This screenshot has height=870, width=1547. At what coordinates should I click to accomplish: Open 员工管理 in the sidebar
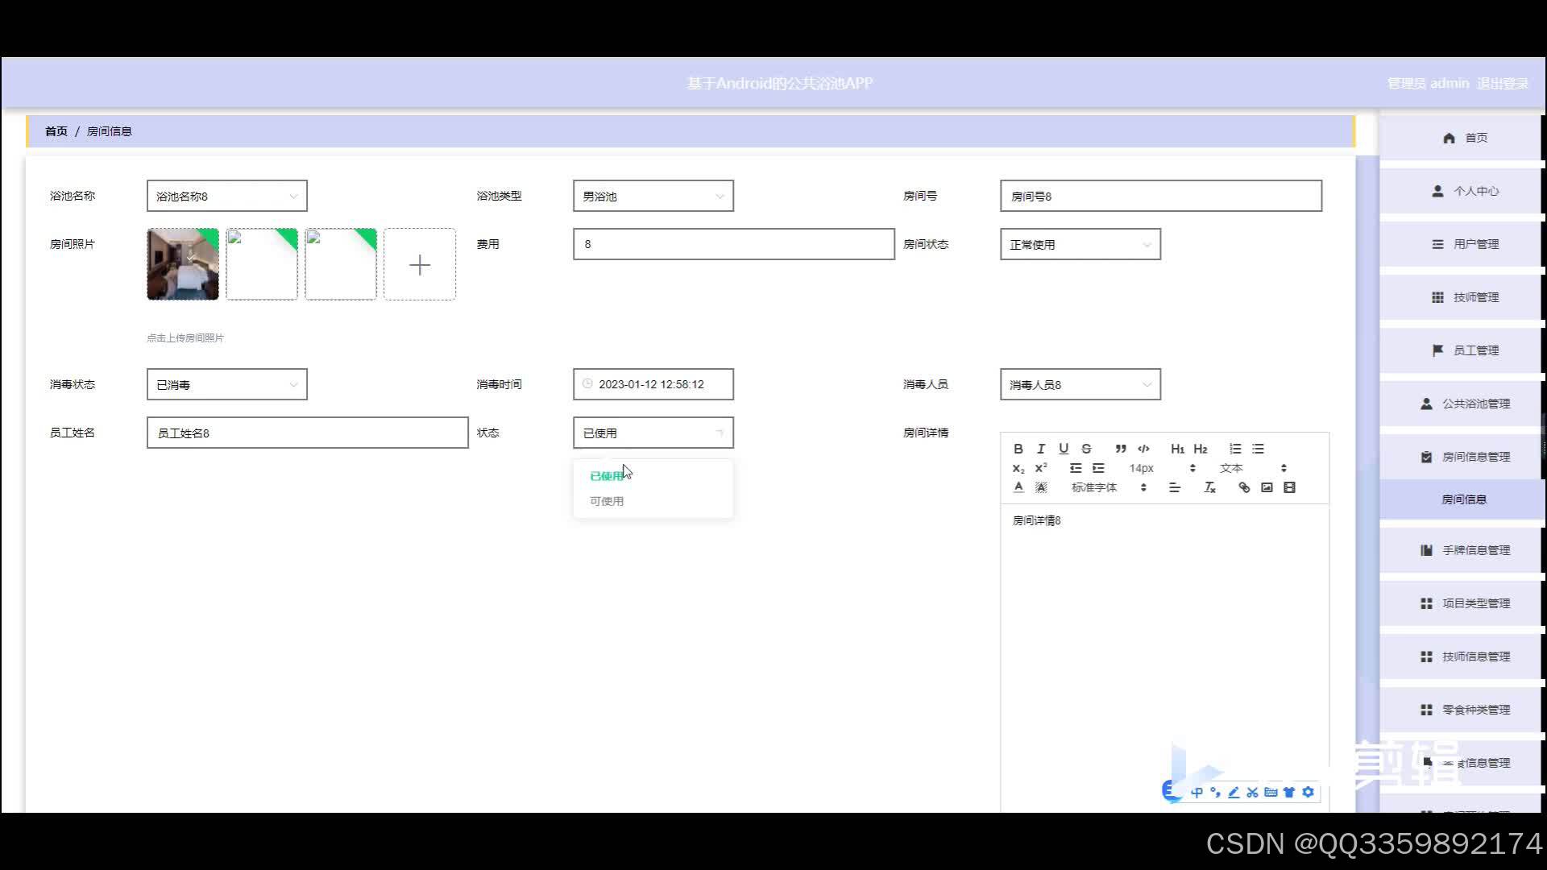coord(1462,350)
